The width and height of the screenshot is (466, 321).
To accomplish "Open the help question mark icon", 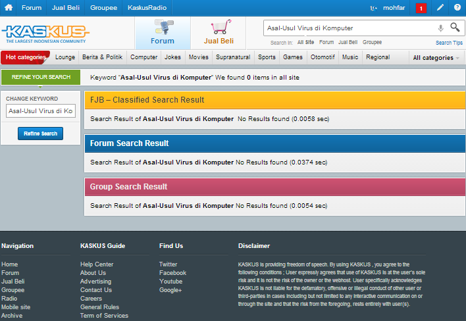I will 457,7.
